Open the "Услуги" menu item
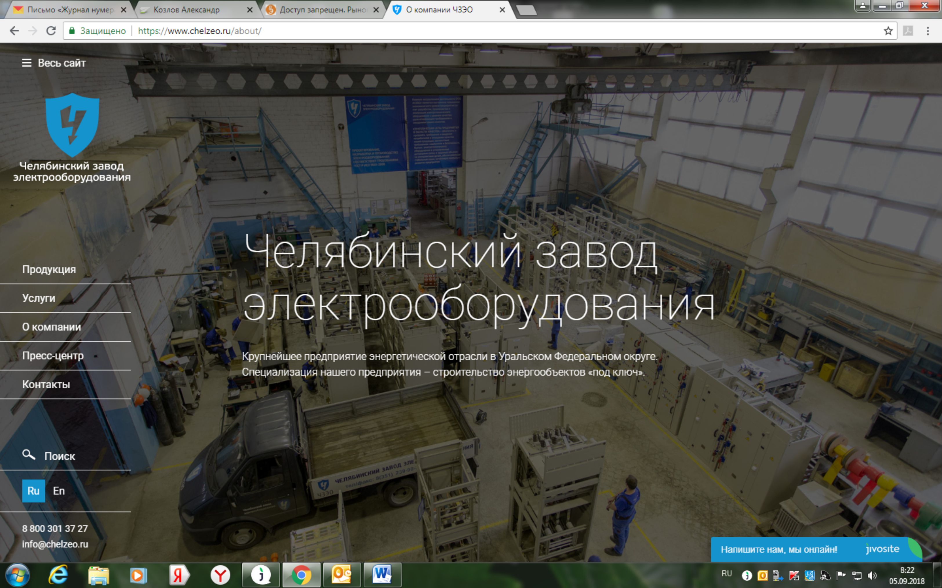Screen dimensions: 942x588 tap(39, 298)
